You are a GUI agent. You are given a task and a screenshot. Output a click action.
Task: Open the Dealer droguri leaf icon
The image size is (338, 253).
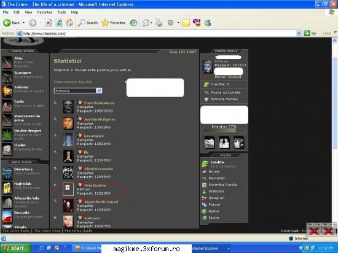pos(7,134)
